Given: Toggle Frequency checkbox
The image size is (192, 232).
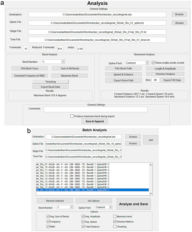Looking at the screenshot, I should (x=48, y=221).
